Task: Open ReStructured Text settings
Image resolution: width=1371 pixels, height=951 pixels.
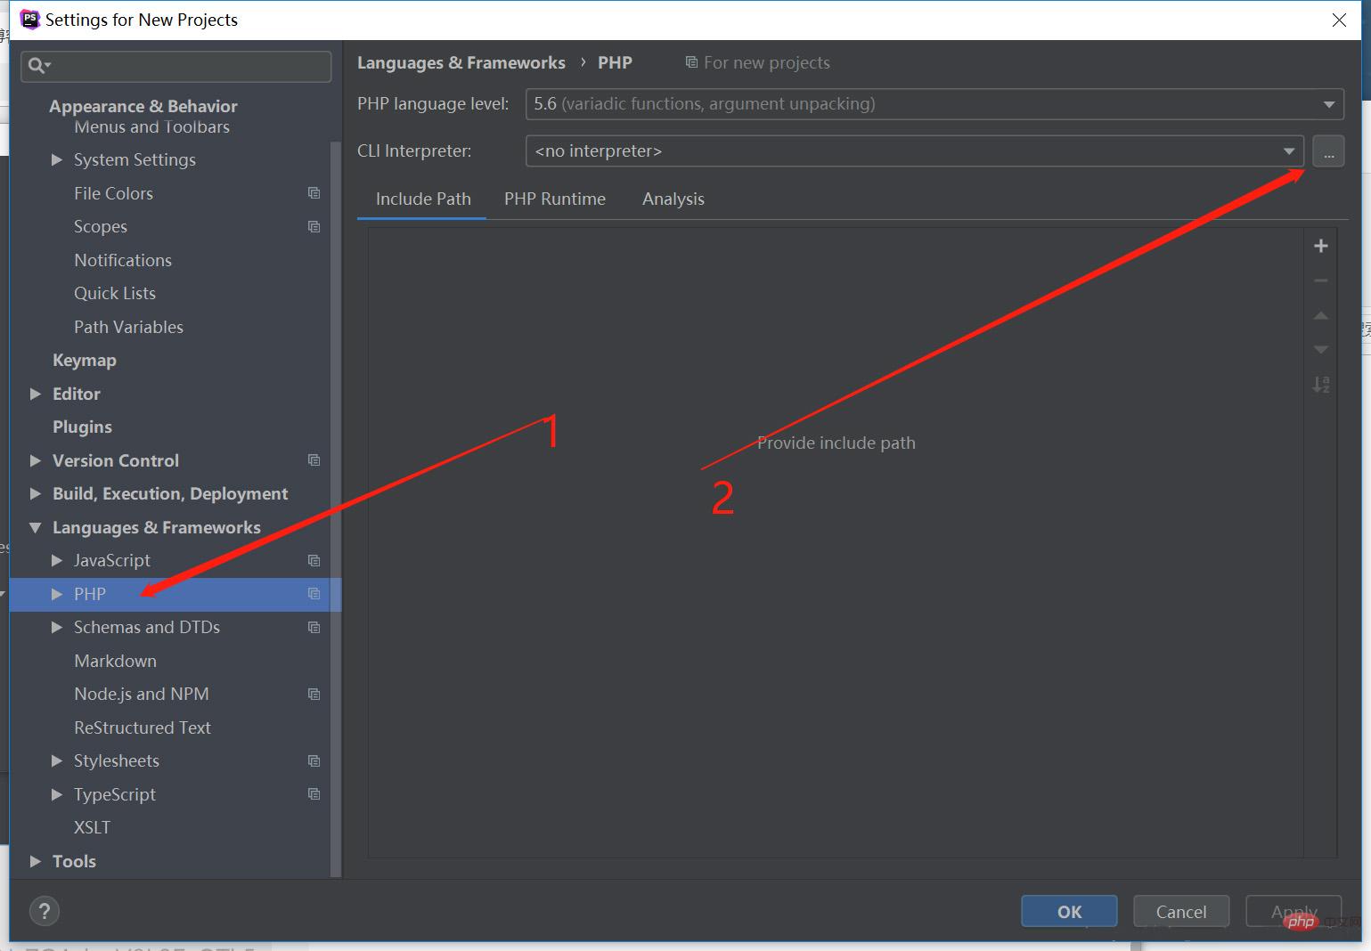Action: [x=143, y=727]
